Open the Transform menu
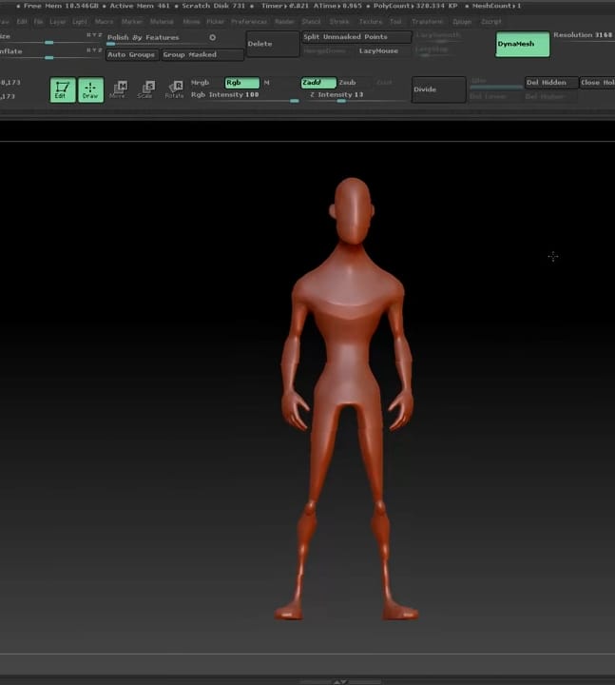 427,21
